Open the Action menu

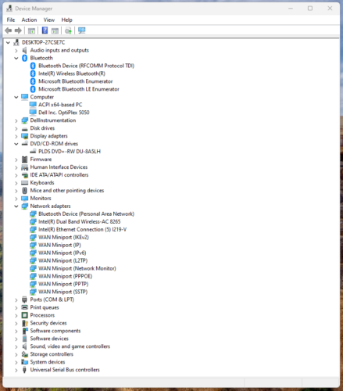(x=29, y=20)
